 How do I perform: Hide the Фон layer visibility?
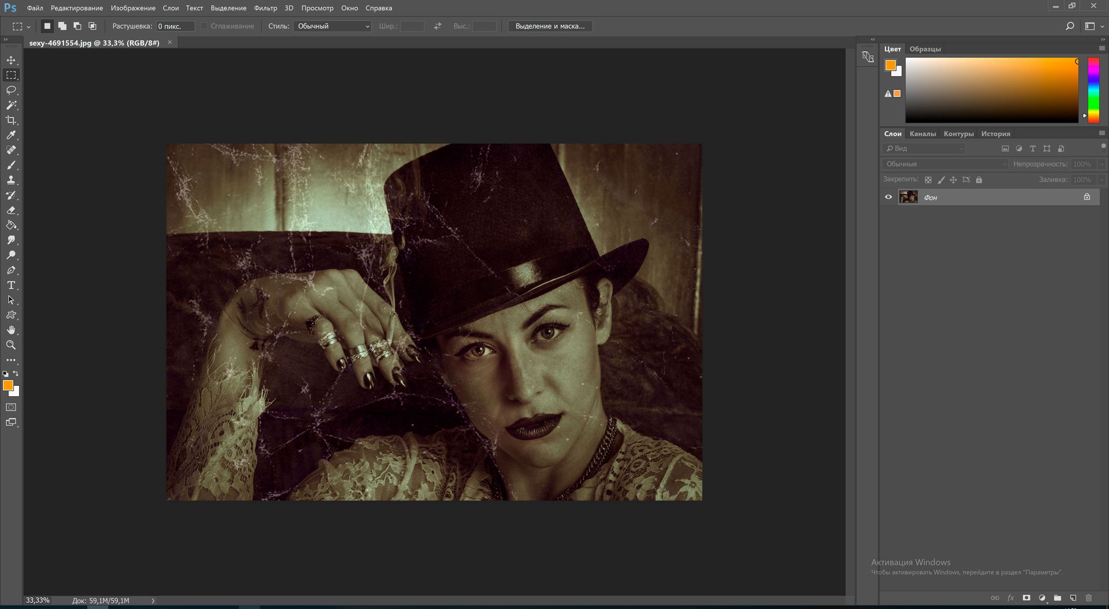[888, 197]
